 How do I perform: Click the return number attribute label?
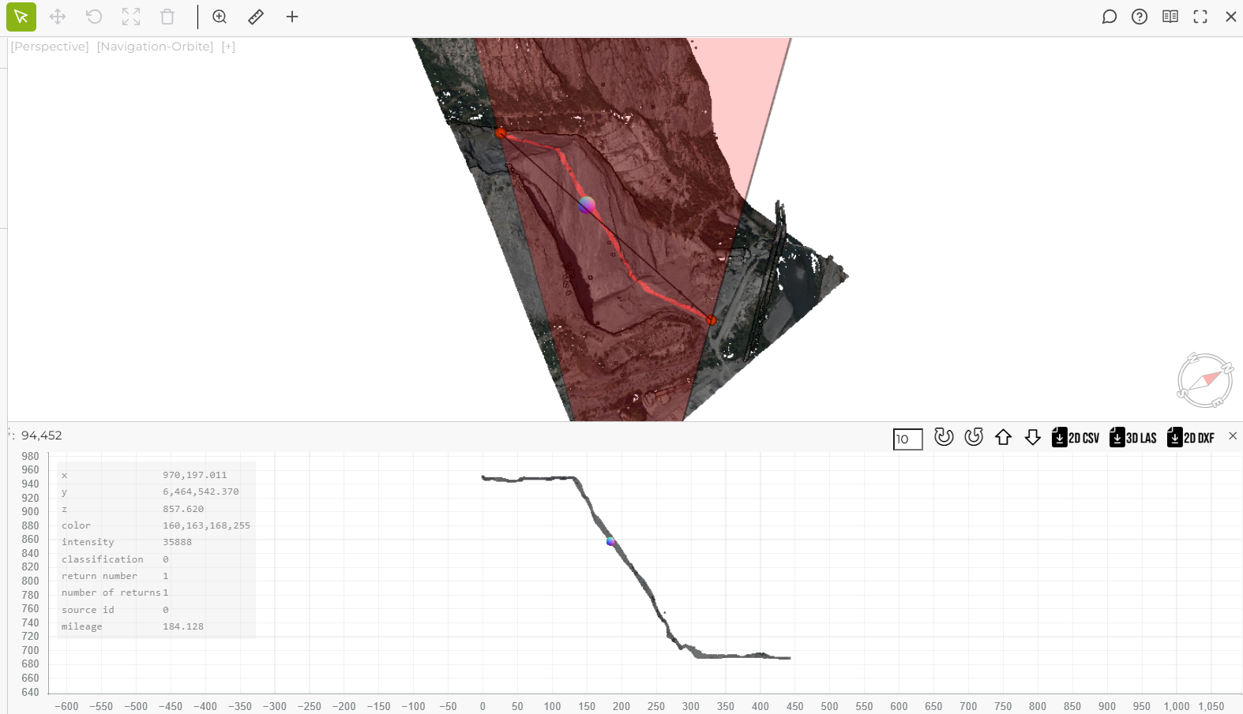pos(100,576)
